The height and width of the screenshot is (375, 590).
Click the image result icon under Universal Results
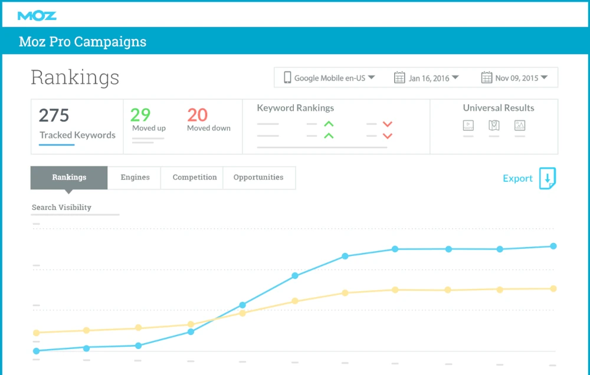(520, 125)
